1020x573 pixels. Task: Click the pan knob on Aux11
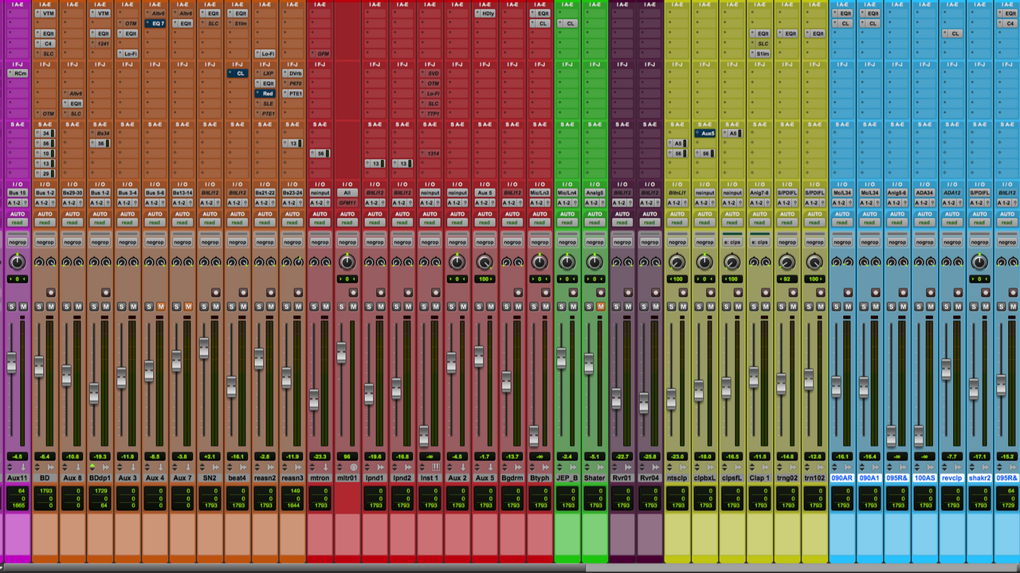[17, 262]
